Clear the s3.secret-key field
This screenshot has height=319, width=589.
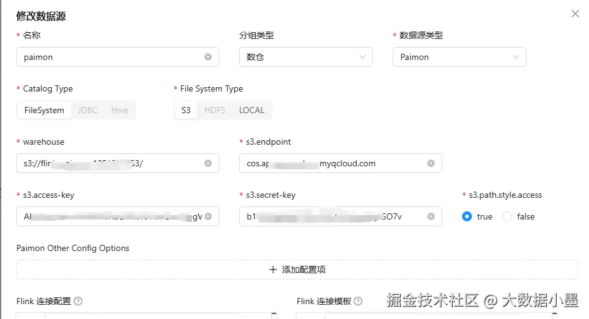pos(431,216)
